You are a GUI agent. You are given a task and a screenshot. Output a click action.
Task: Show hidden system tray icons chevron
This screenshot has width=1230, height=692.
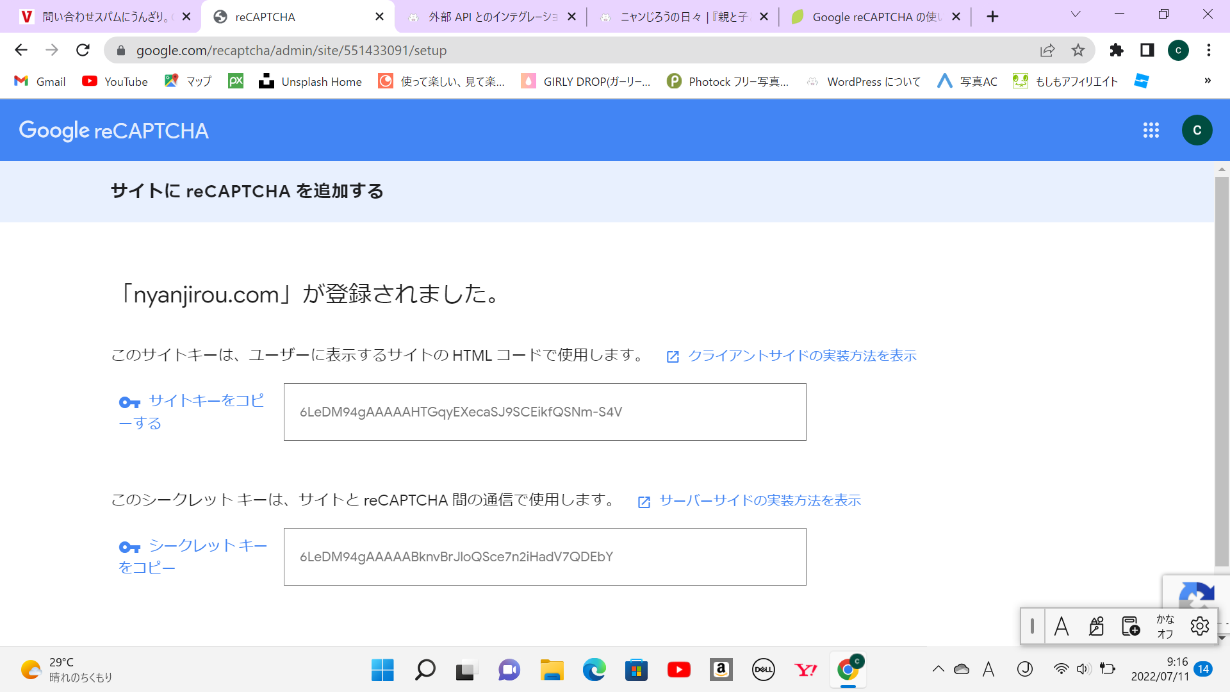[939, 670]
